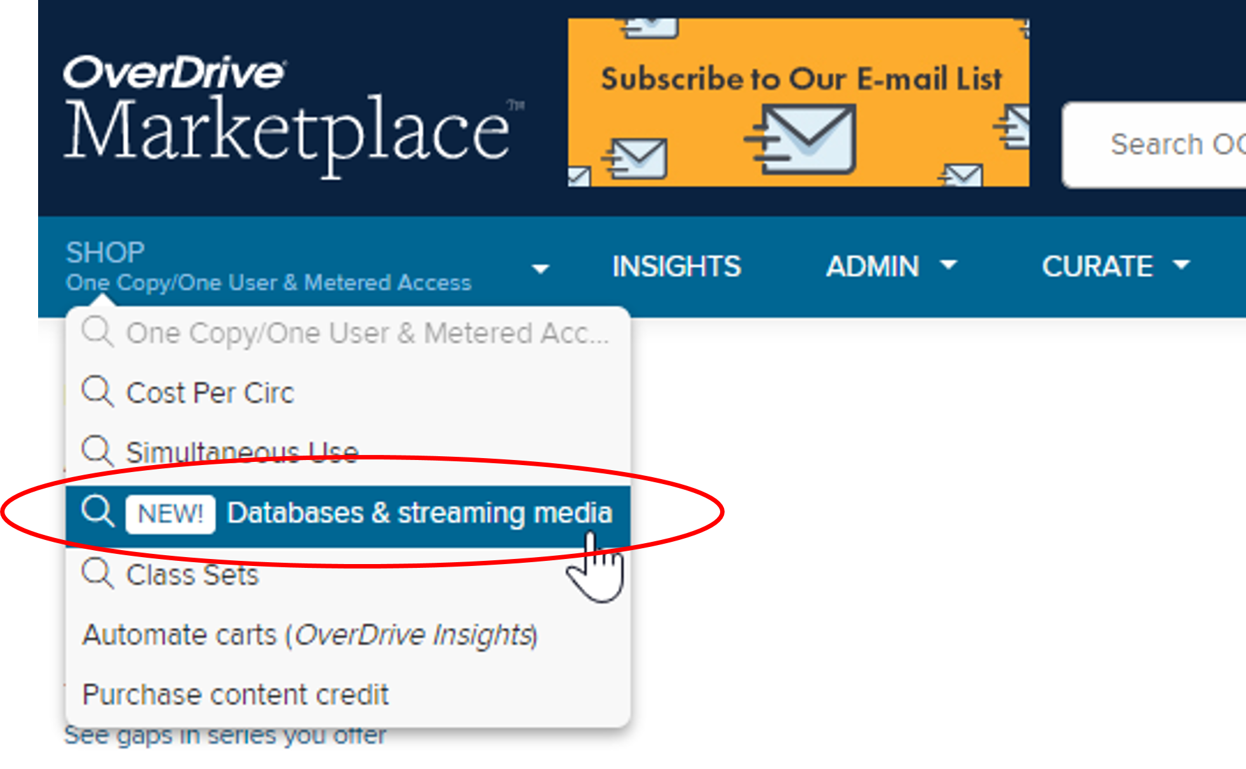Open the Subscribe to Our E-mail List banner
Screen dimensions: 1246x769
pyautogui.click(x=798, y=102)
